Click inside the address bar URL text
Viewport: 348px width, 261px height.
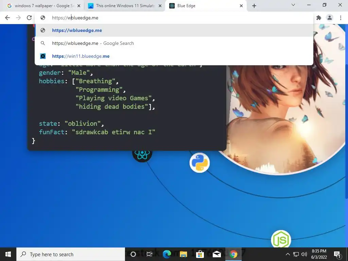(75, 18)
